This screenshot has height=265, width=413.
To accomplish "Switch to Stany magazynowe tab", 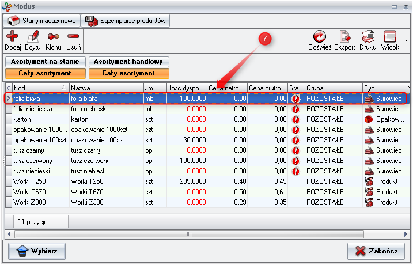I will [41, 21].
